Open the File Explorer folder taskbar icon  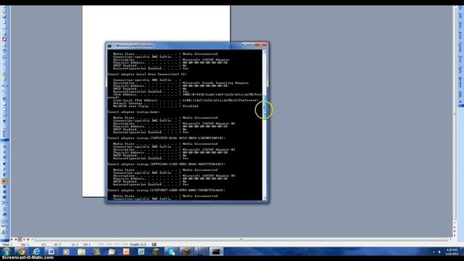click(x=81, y=252)
